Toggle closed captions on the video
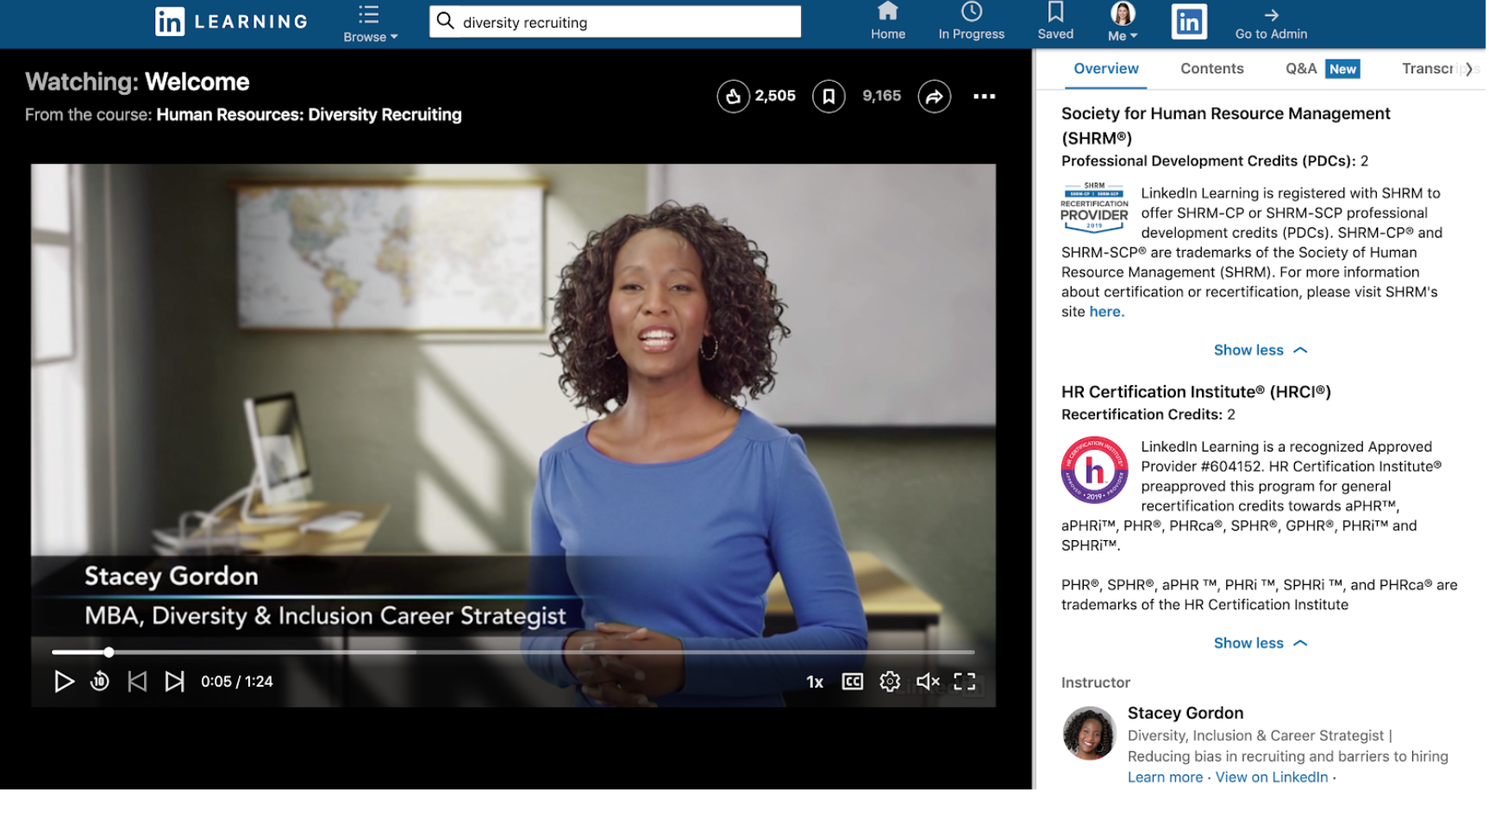 pos(852,682)
